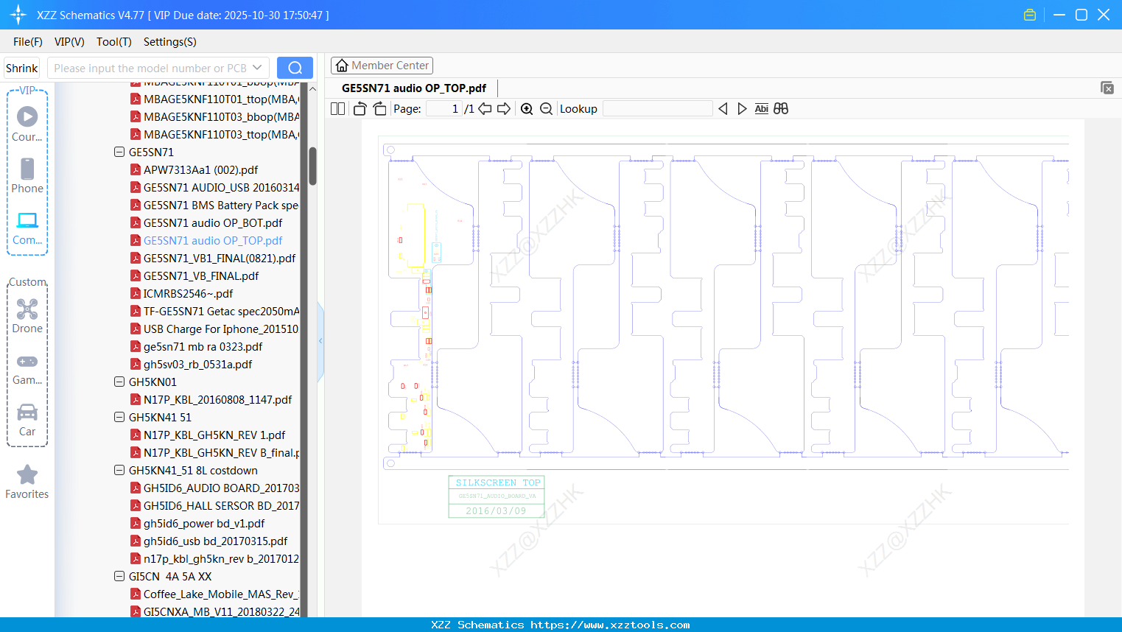Viewport: 1122px width, 632px height.
Task: Zoom out with magnifier minus icon
Action: pyautogui.click(x=546, y=108)
